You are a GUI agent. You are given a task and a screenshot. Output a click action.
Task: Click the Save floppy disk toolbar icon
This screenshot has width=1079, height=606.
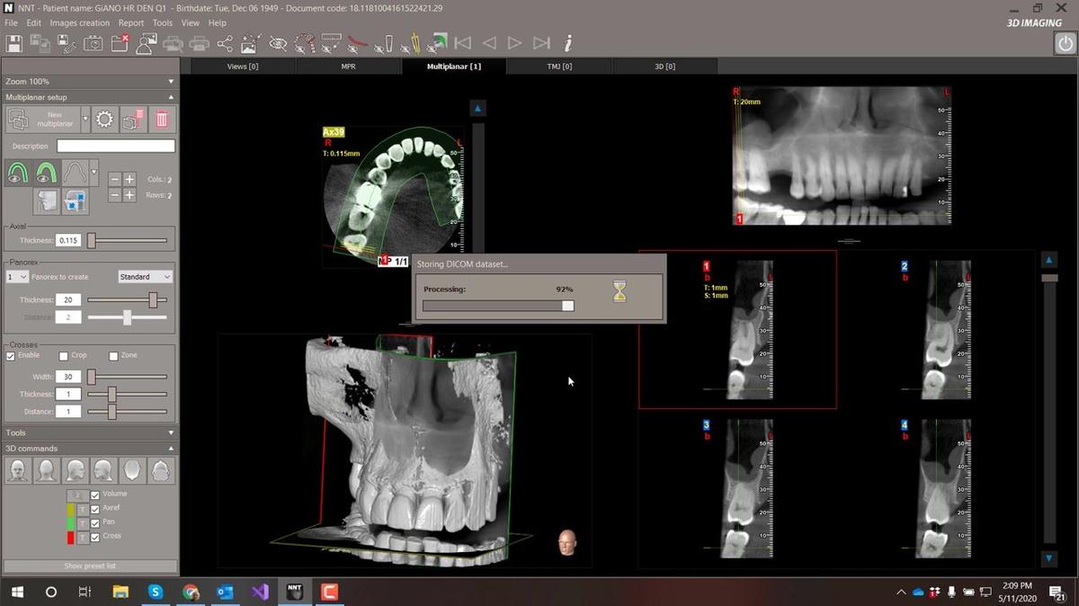[13, 42]
